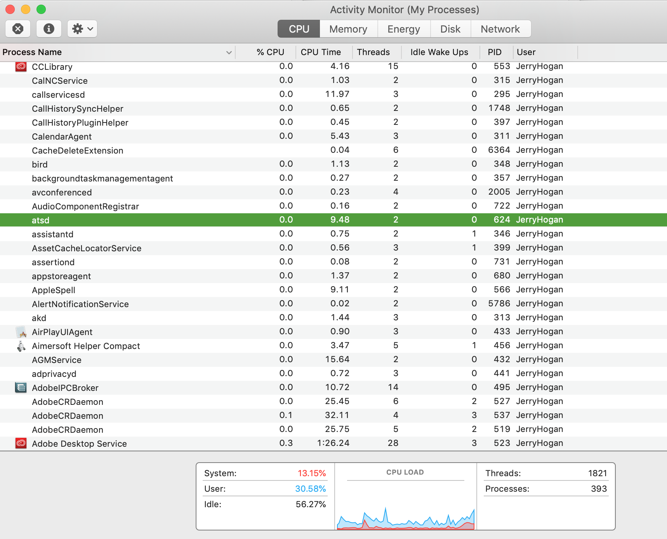The image size is (667, 539).
Task: Select the CalendarAgent process
Action: [x=333, y=136]
